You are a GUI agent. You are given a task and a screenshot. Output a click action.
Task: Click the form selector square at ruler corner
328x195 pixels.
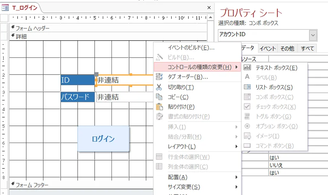point(4,18)
